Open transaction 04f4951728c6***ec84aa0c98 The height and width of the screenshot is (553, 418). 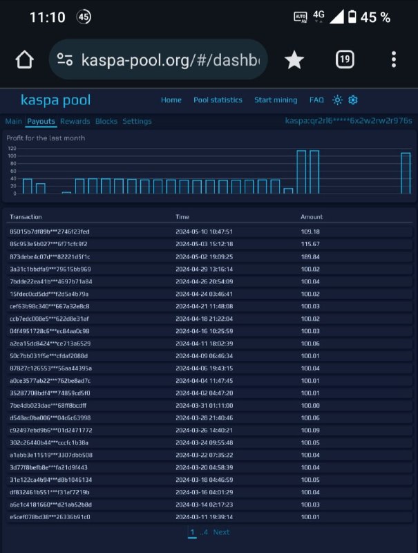(49, 331)
